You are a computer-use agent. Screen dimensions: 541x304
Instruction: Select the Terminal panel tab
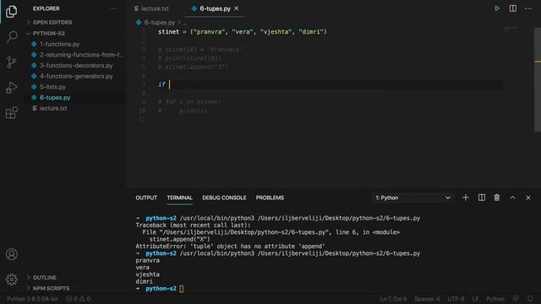pos(179,198)
